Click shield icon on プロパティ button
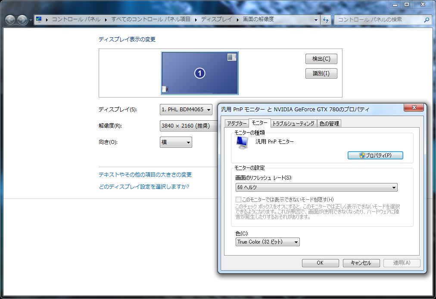This screenshot has width=436, height=299. click(x=362, y=156)
